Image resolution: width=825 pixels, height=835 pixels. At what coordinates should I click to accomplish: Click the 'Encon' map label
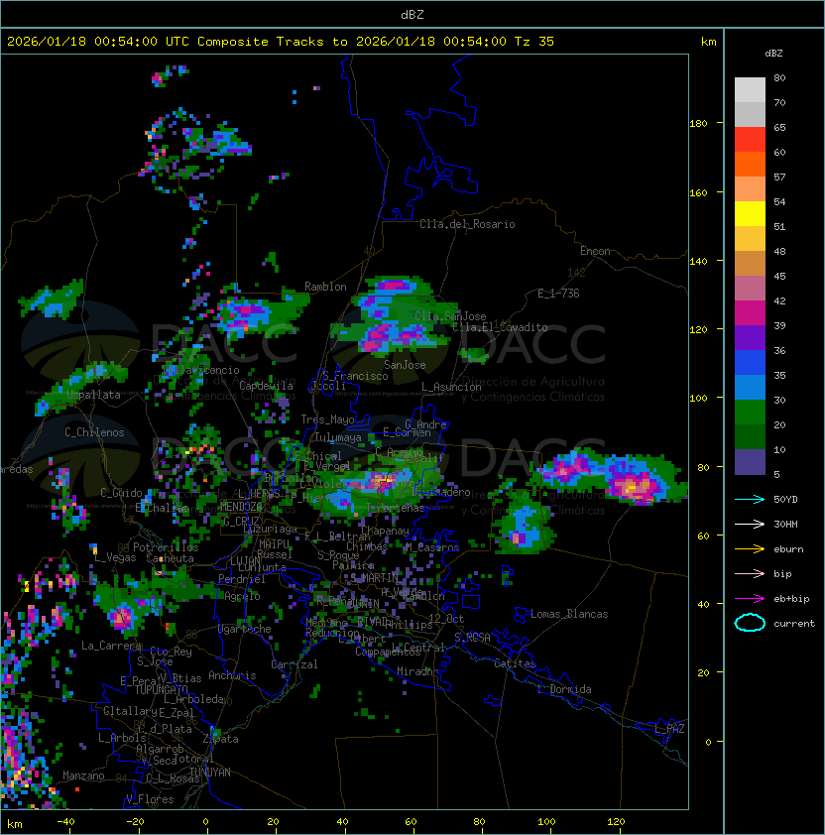595,251
